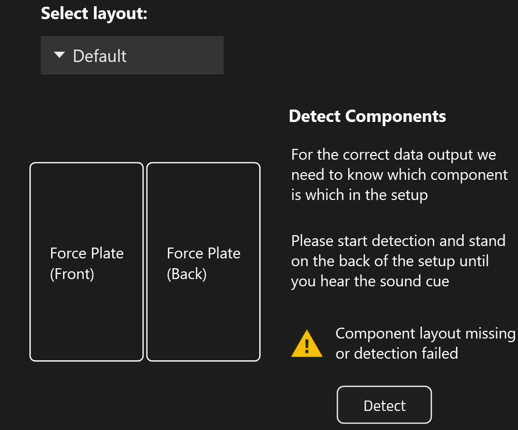The image size is (518, 430).
Task: Toggle selection of Force Plate (Back)
Action: 203,261
